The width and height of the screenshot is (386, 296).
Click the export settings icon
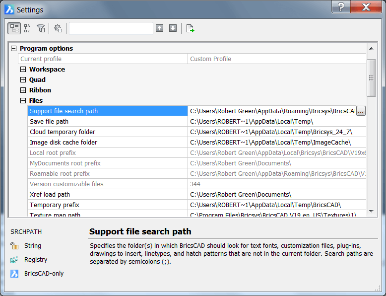[190, 28]
